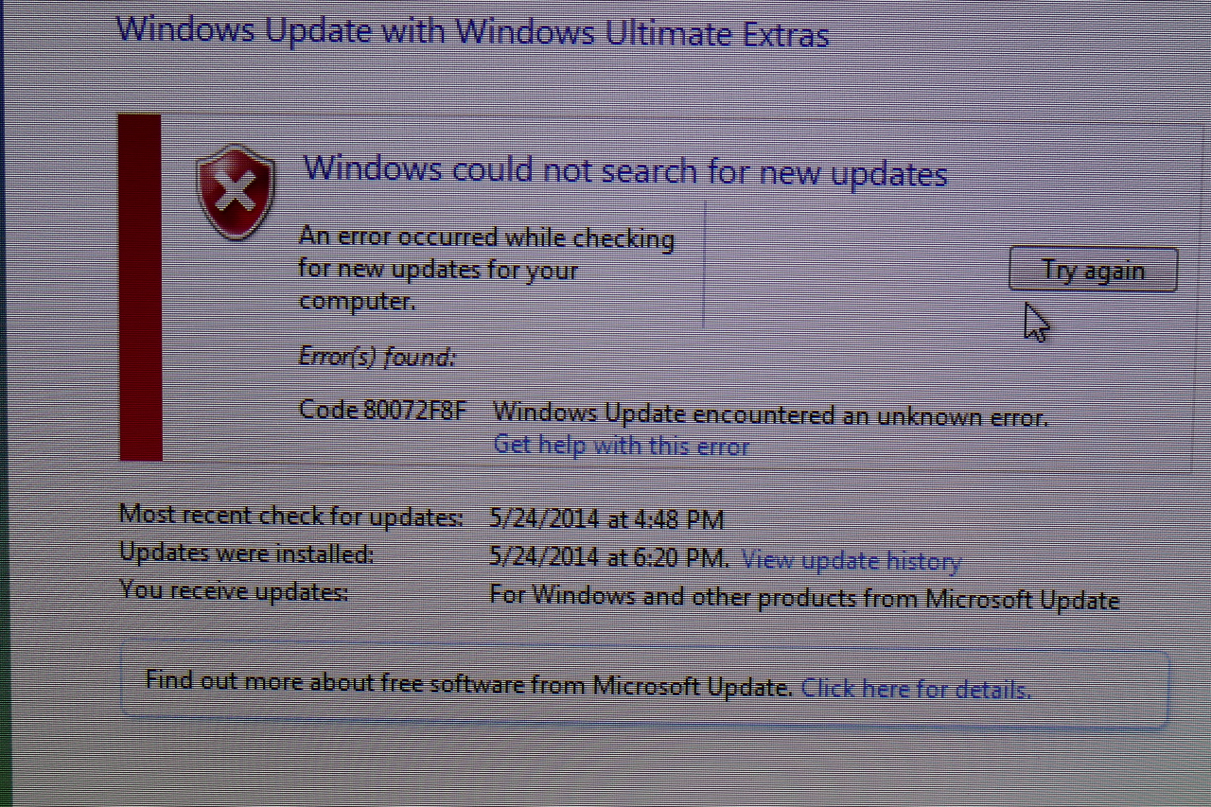The image size is (1211, 807).
Task: Open Get help with this error link
Action: tap(622, 446)
